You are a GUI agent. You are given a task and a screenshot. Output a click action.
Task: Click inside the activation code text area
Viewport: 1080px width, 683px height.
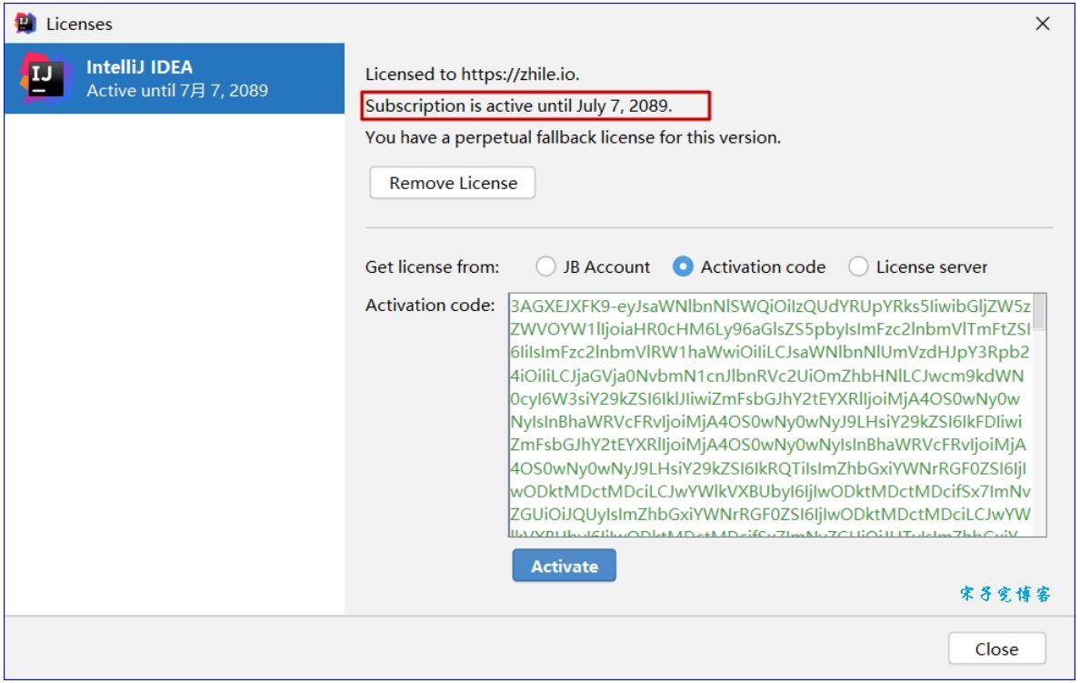[768, 414]
